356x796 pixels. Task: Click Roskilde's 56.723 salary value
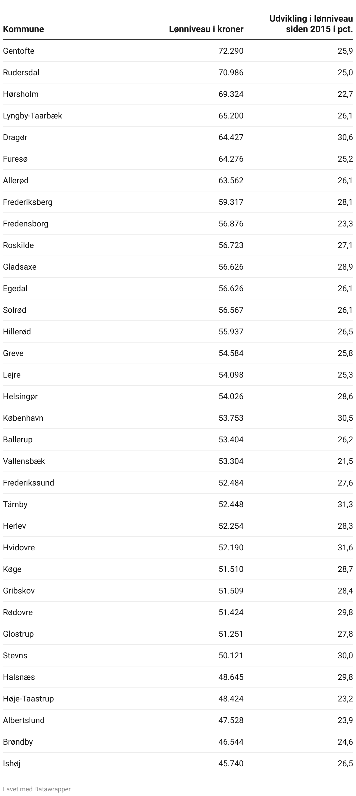coord(231,245)
